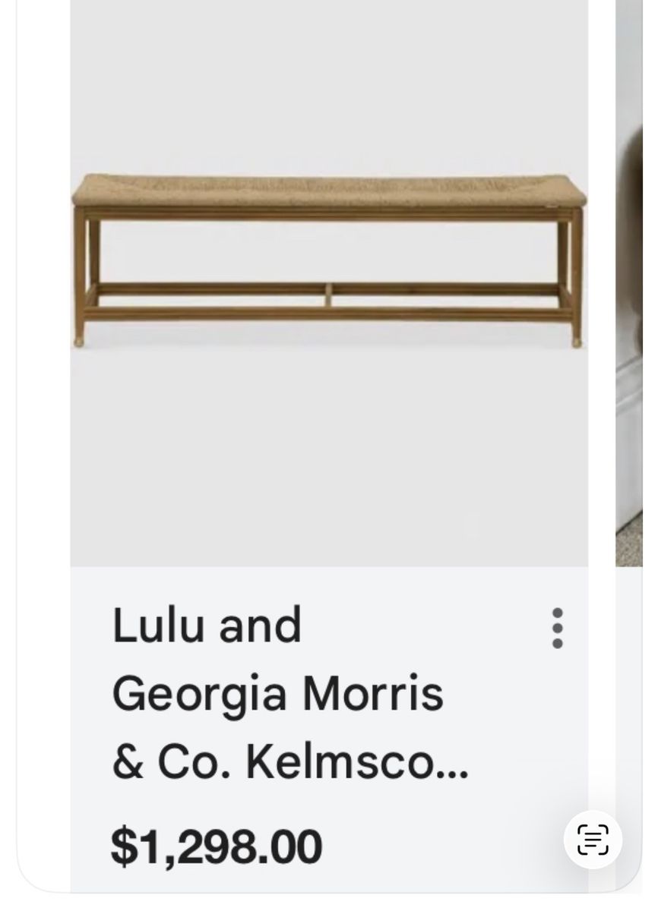
Task: Tap the Google Lens scan icon
Action: click(x=593, y=840)
